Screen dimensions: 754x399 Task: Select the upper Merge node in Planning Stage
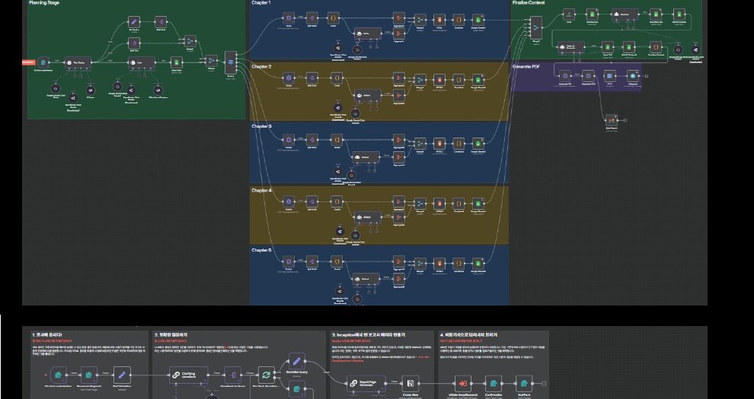click(x=190, y=41)
